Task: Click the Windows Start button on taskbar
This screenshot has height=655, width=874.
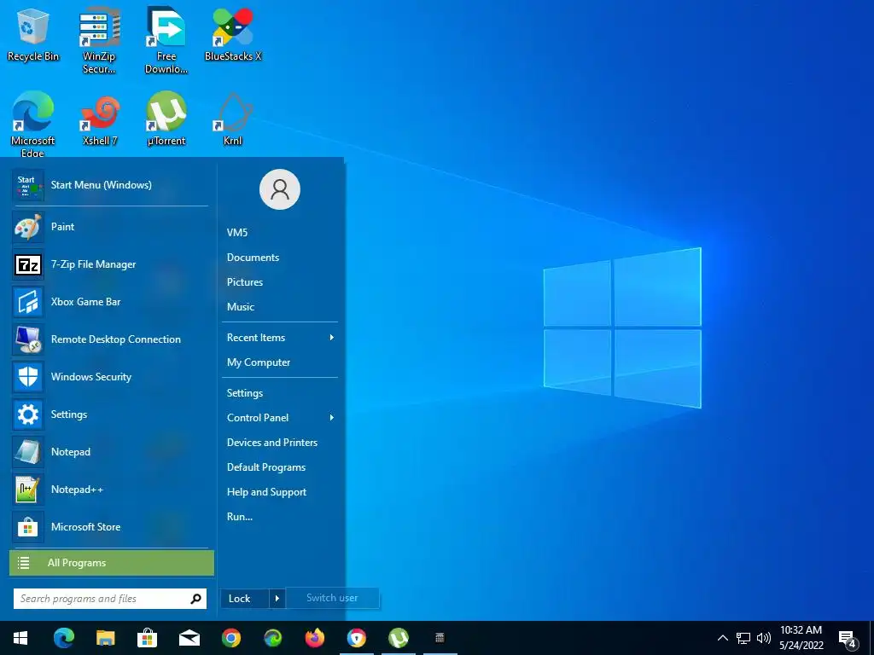Action: (20, 638)
